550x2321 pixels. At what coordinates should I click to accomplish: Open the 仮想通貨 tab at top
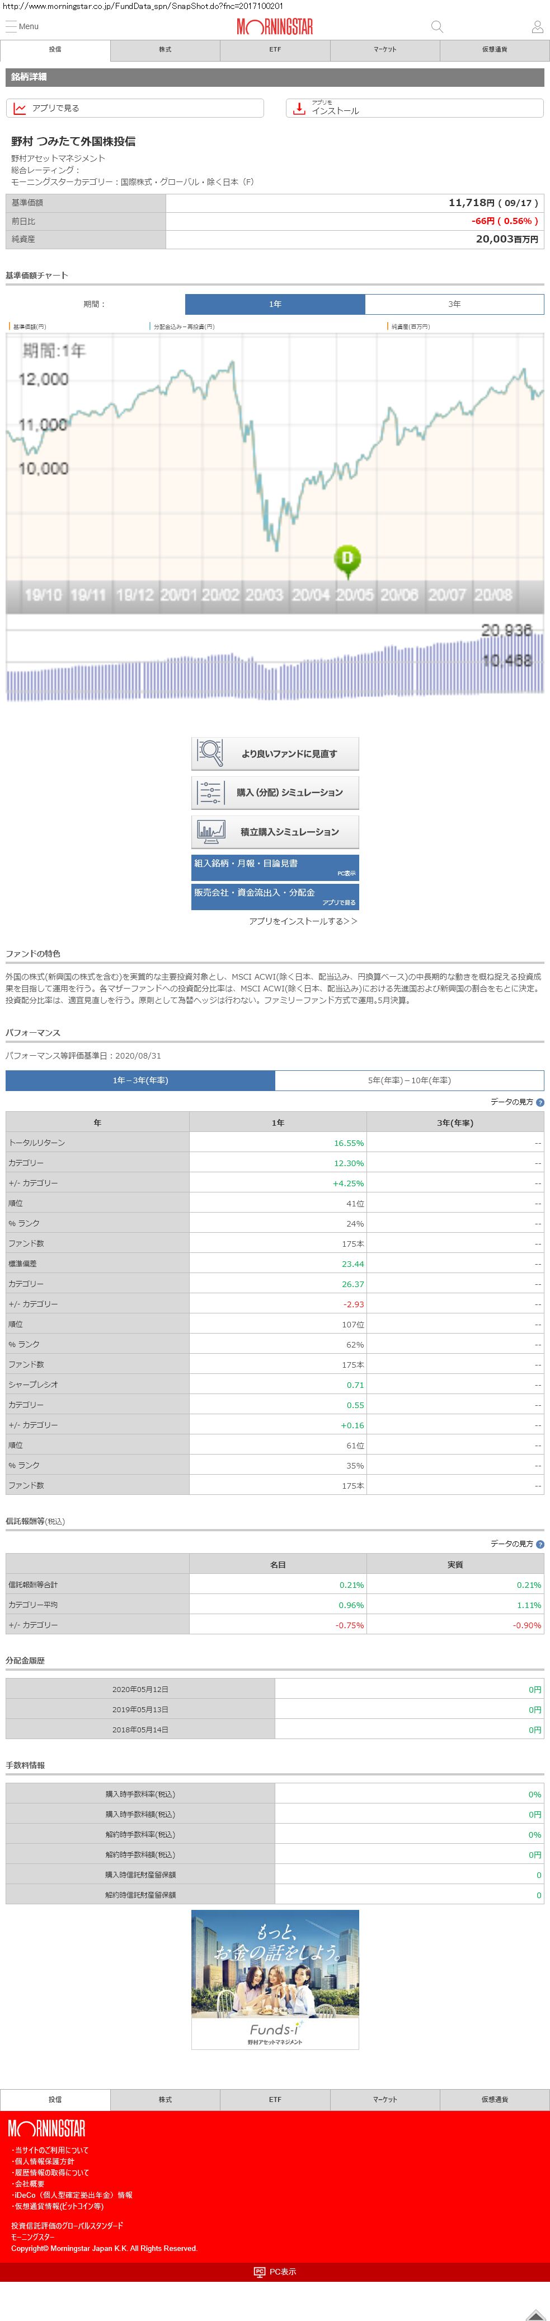point(494,49)
